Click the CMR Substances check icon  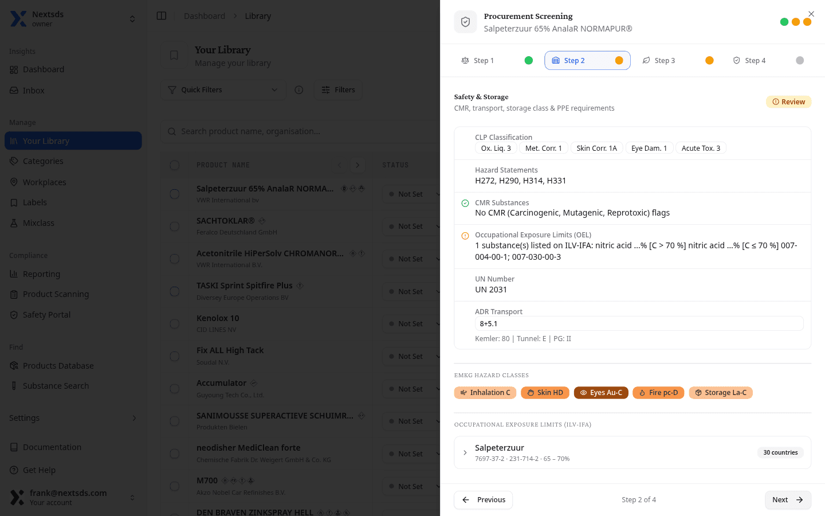pos(465,203)
